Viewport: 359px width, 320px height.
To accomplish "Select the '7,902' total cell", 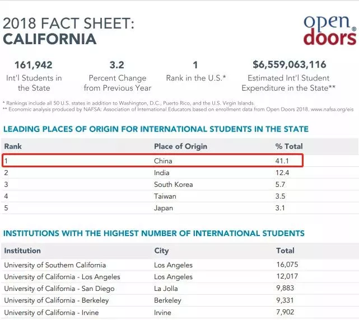I will (x=285, y=312).
